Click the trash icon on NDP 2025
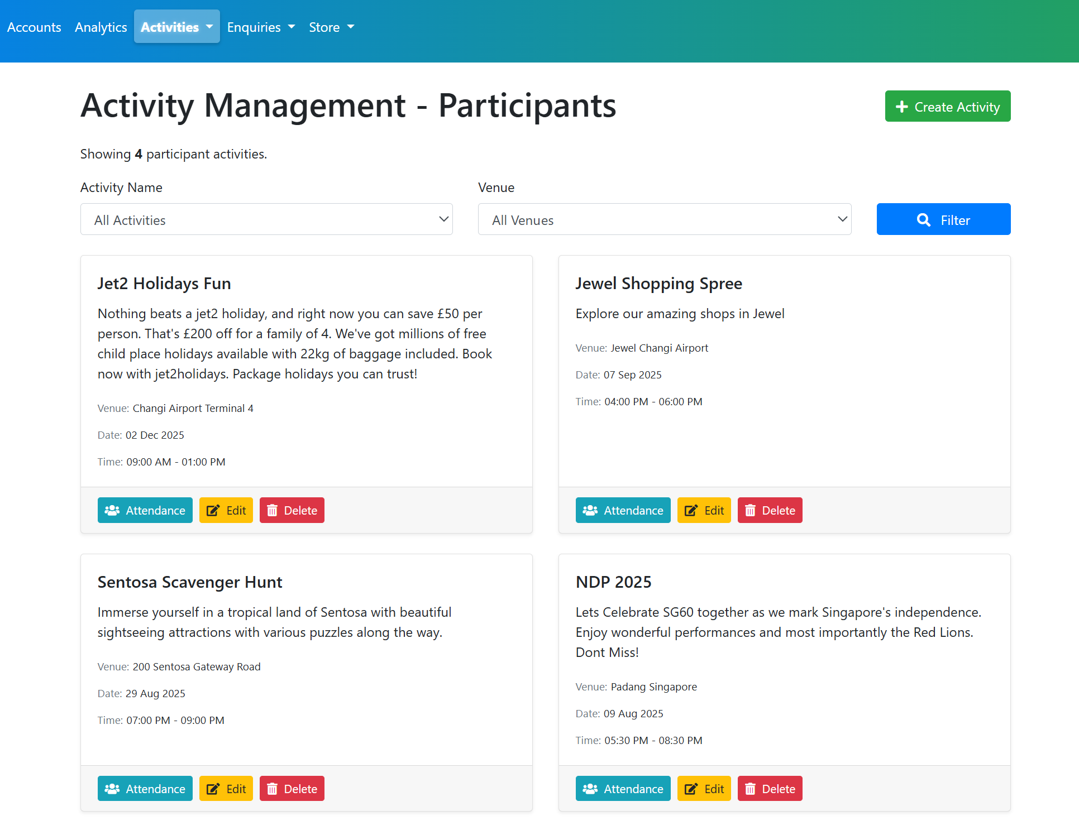The width and height of the screenshot is (1079, 835). pyautogui.click(x=750, y=789)
